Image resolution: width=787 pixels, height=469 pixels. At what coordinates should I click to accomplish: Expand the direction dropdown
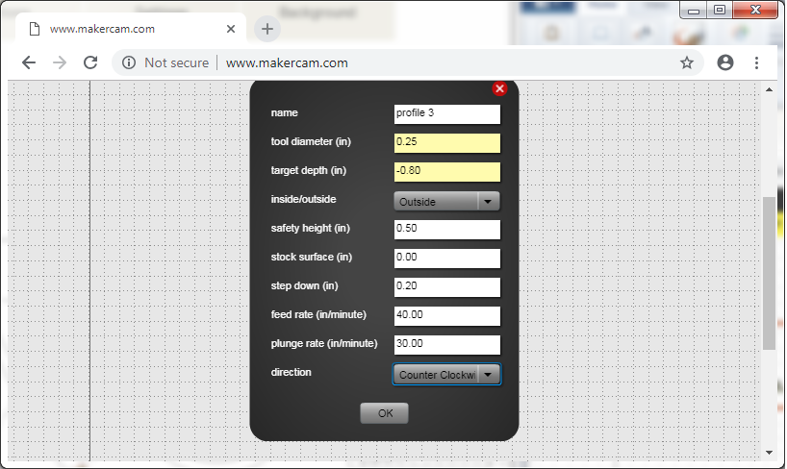pyautogui.click(x=447, y=375)
